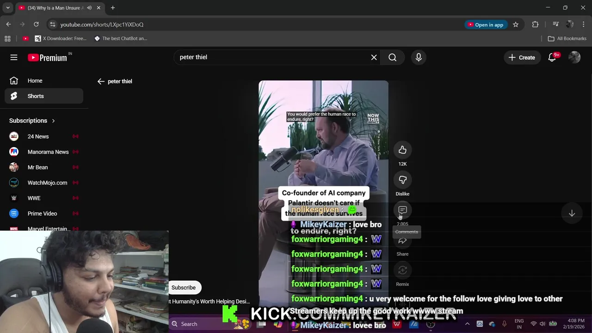Show hidden system tray icons
The image size is (592, 333).
click(x=467, y=324)
